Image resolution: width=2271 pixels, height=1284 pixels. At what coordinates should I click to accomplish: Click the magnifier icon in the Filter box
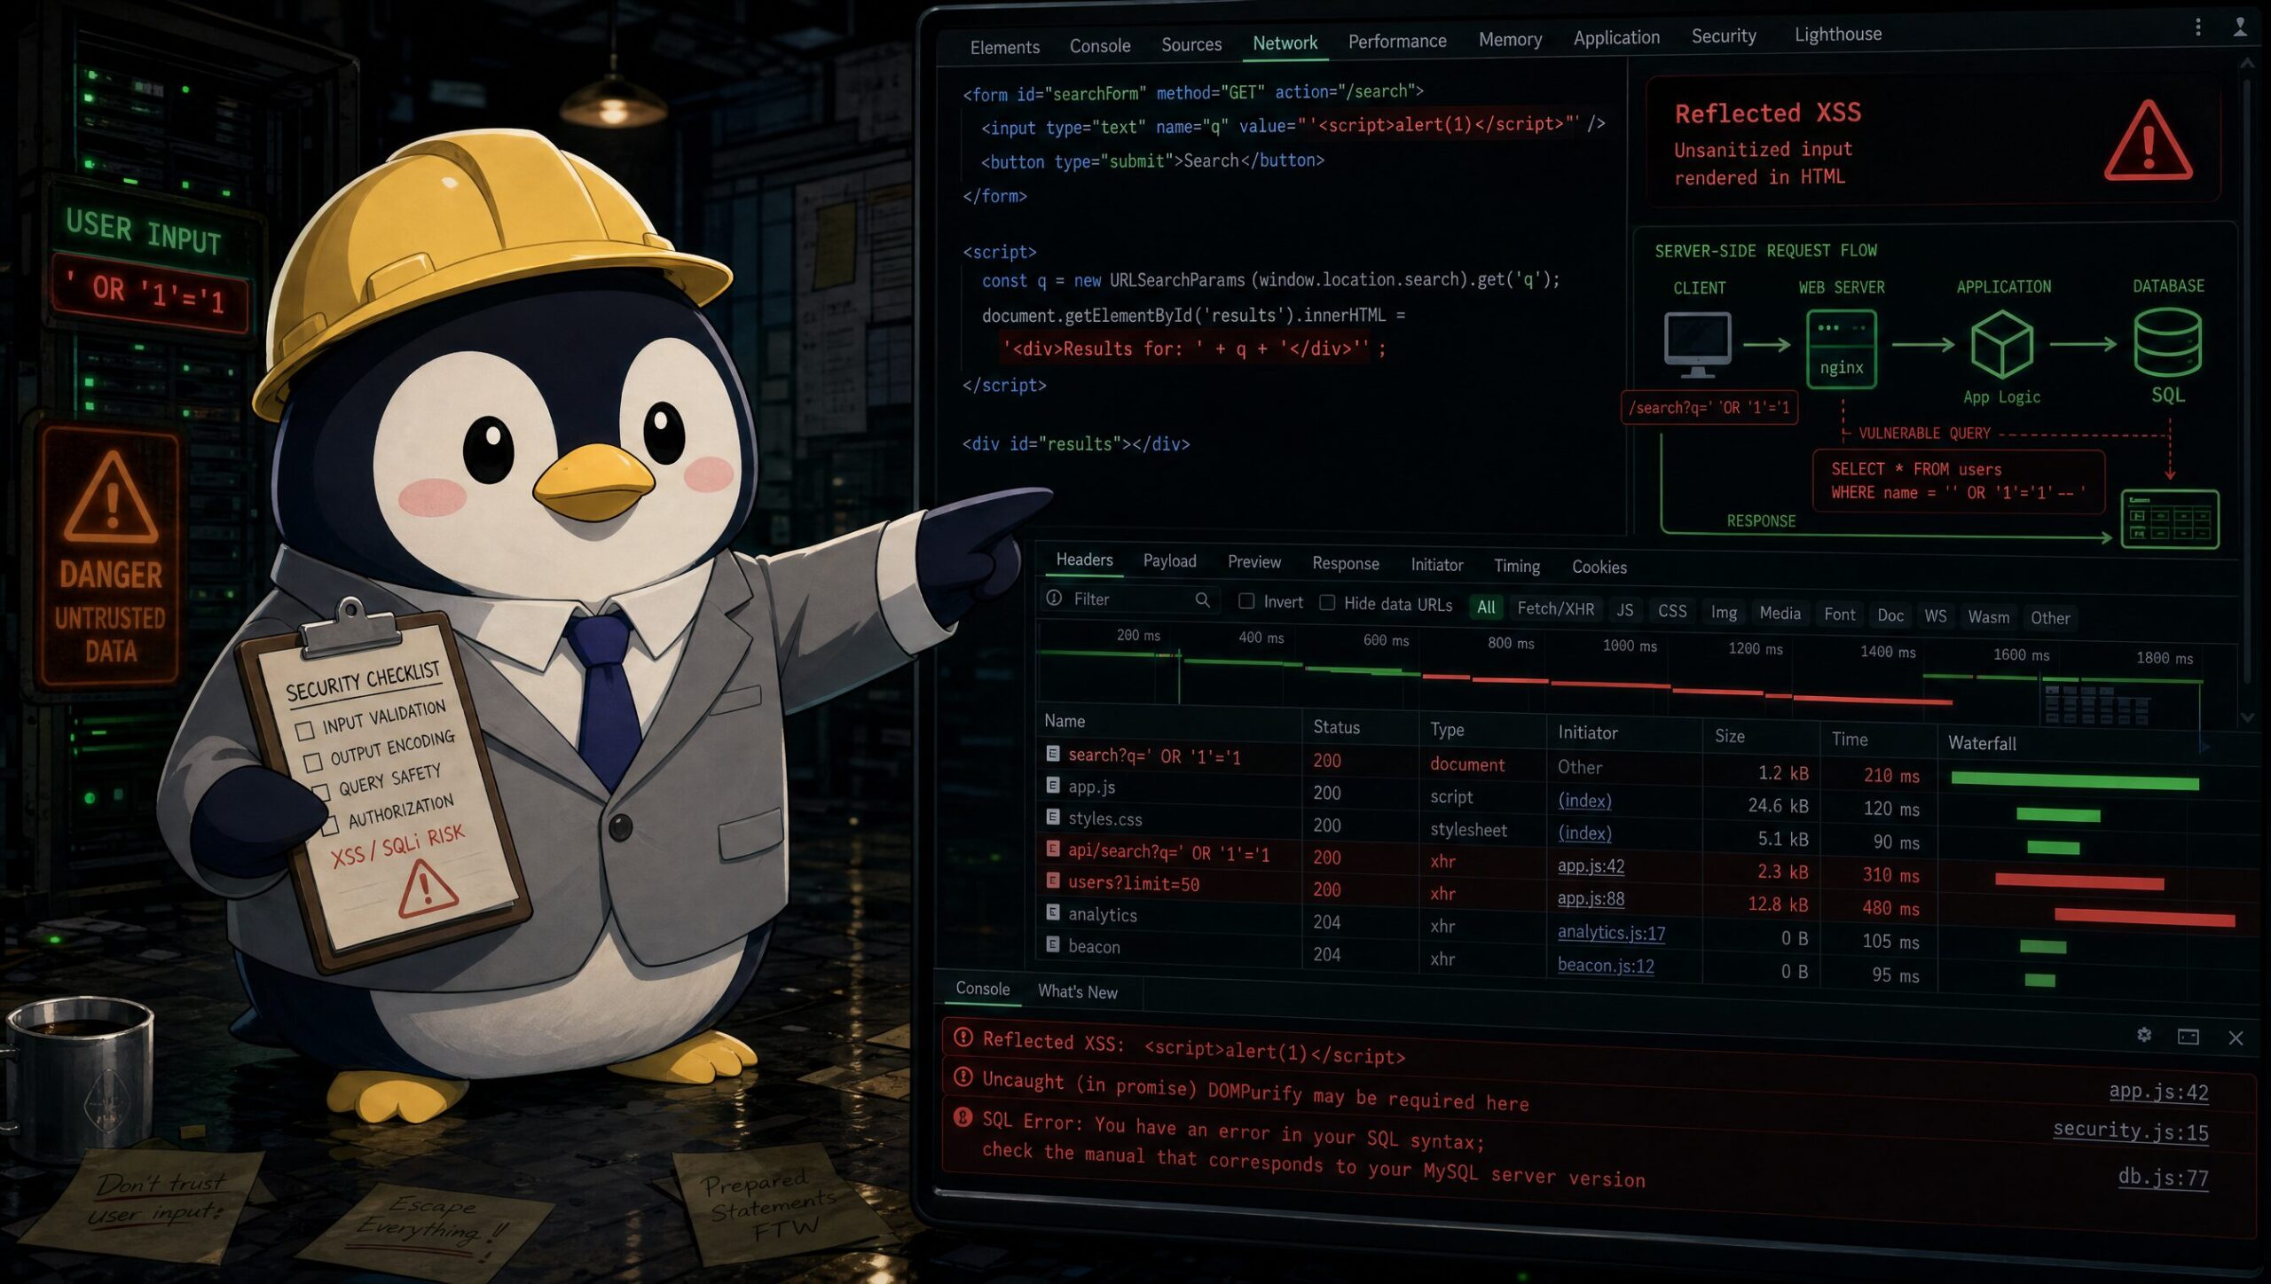pos(1202,600)
